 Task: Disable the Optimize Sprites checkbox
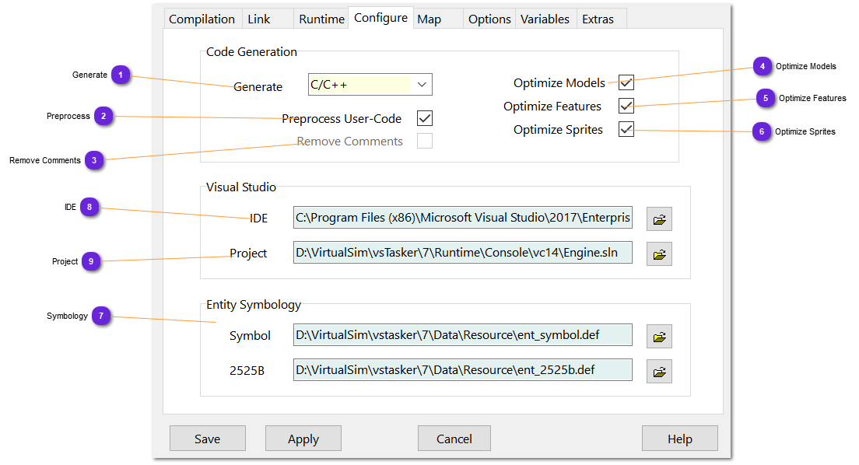click(x=626, y=129)
